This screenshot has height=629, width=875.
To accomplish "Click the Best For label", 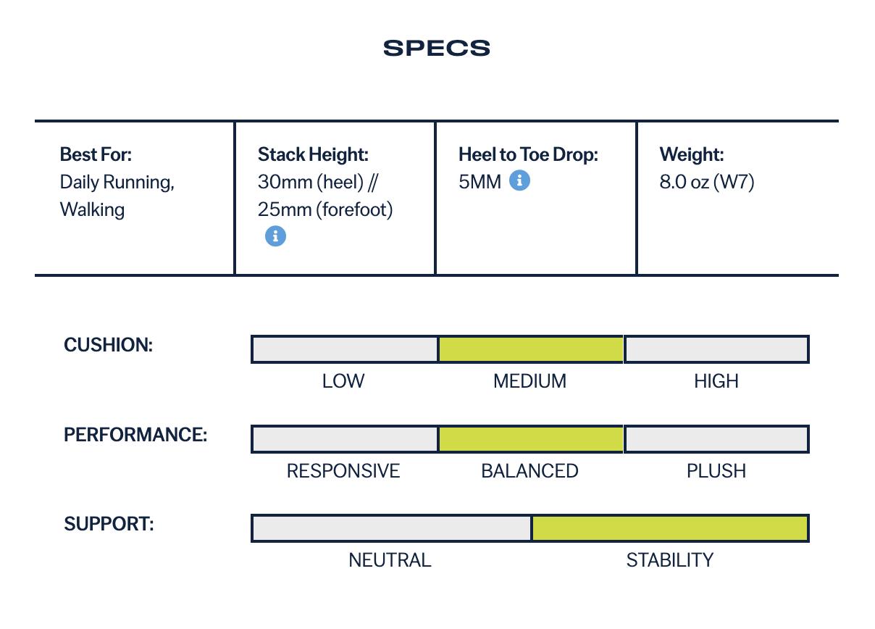I will 96,154.
